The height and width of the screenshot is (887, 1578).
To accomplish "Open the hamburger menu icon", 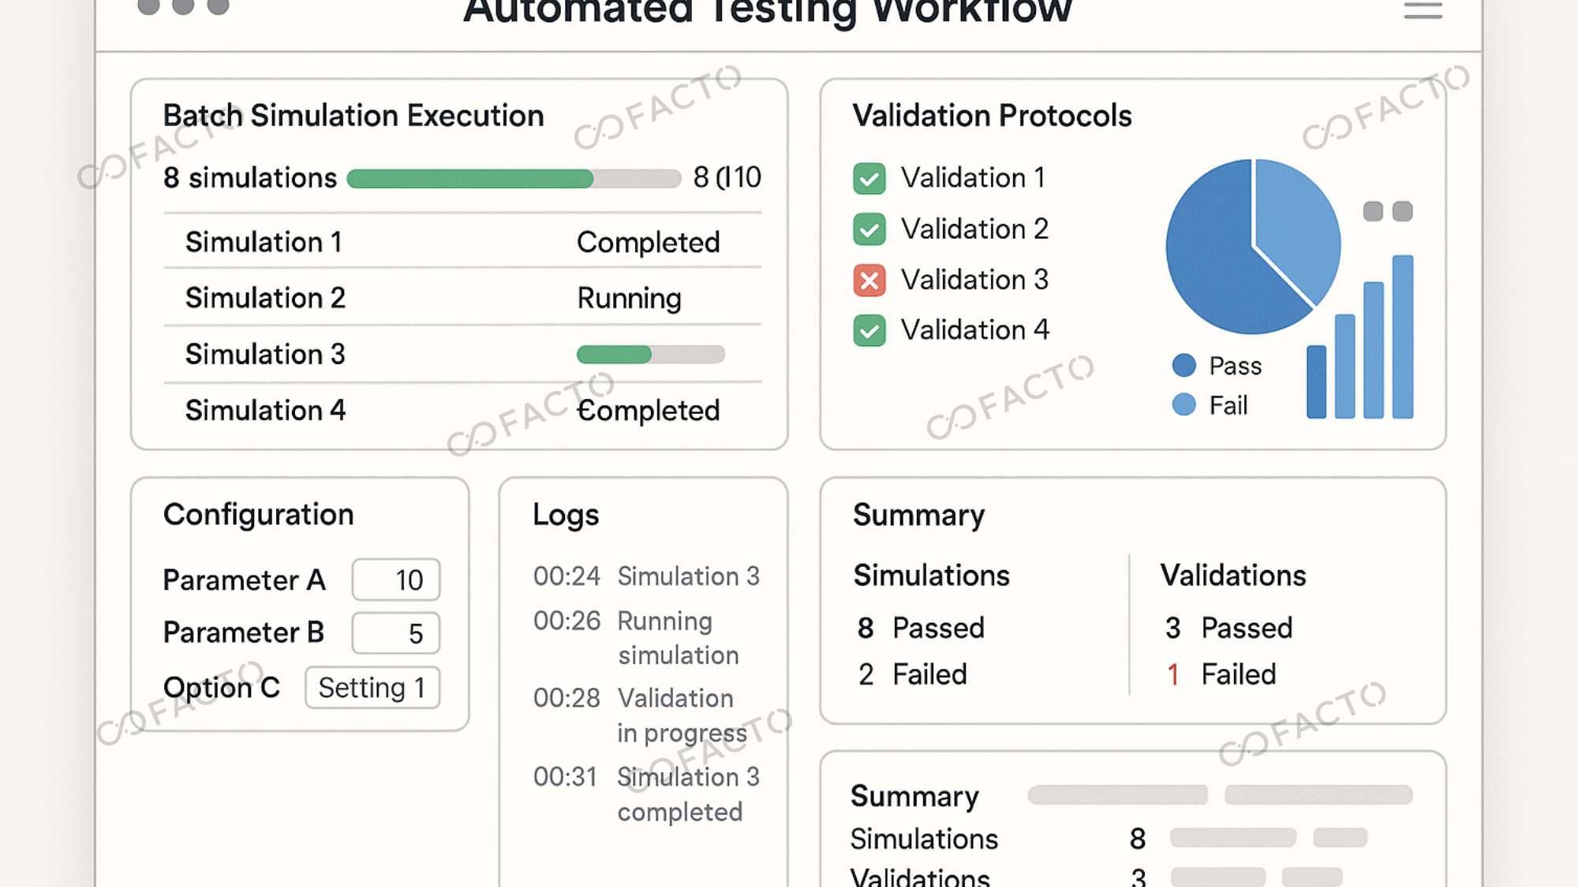I will pos(1423,9).
